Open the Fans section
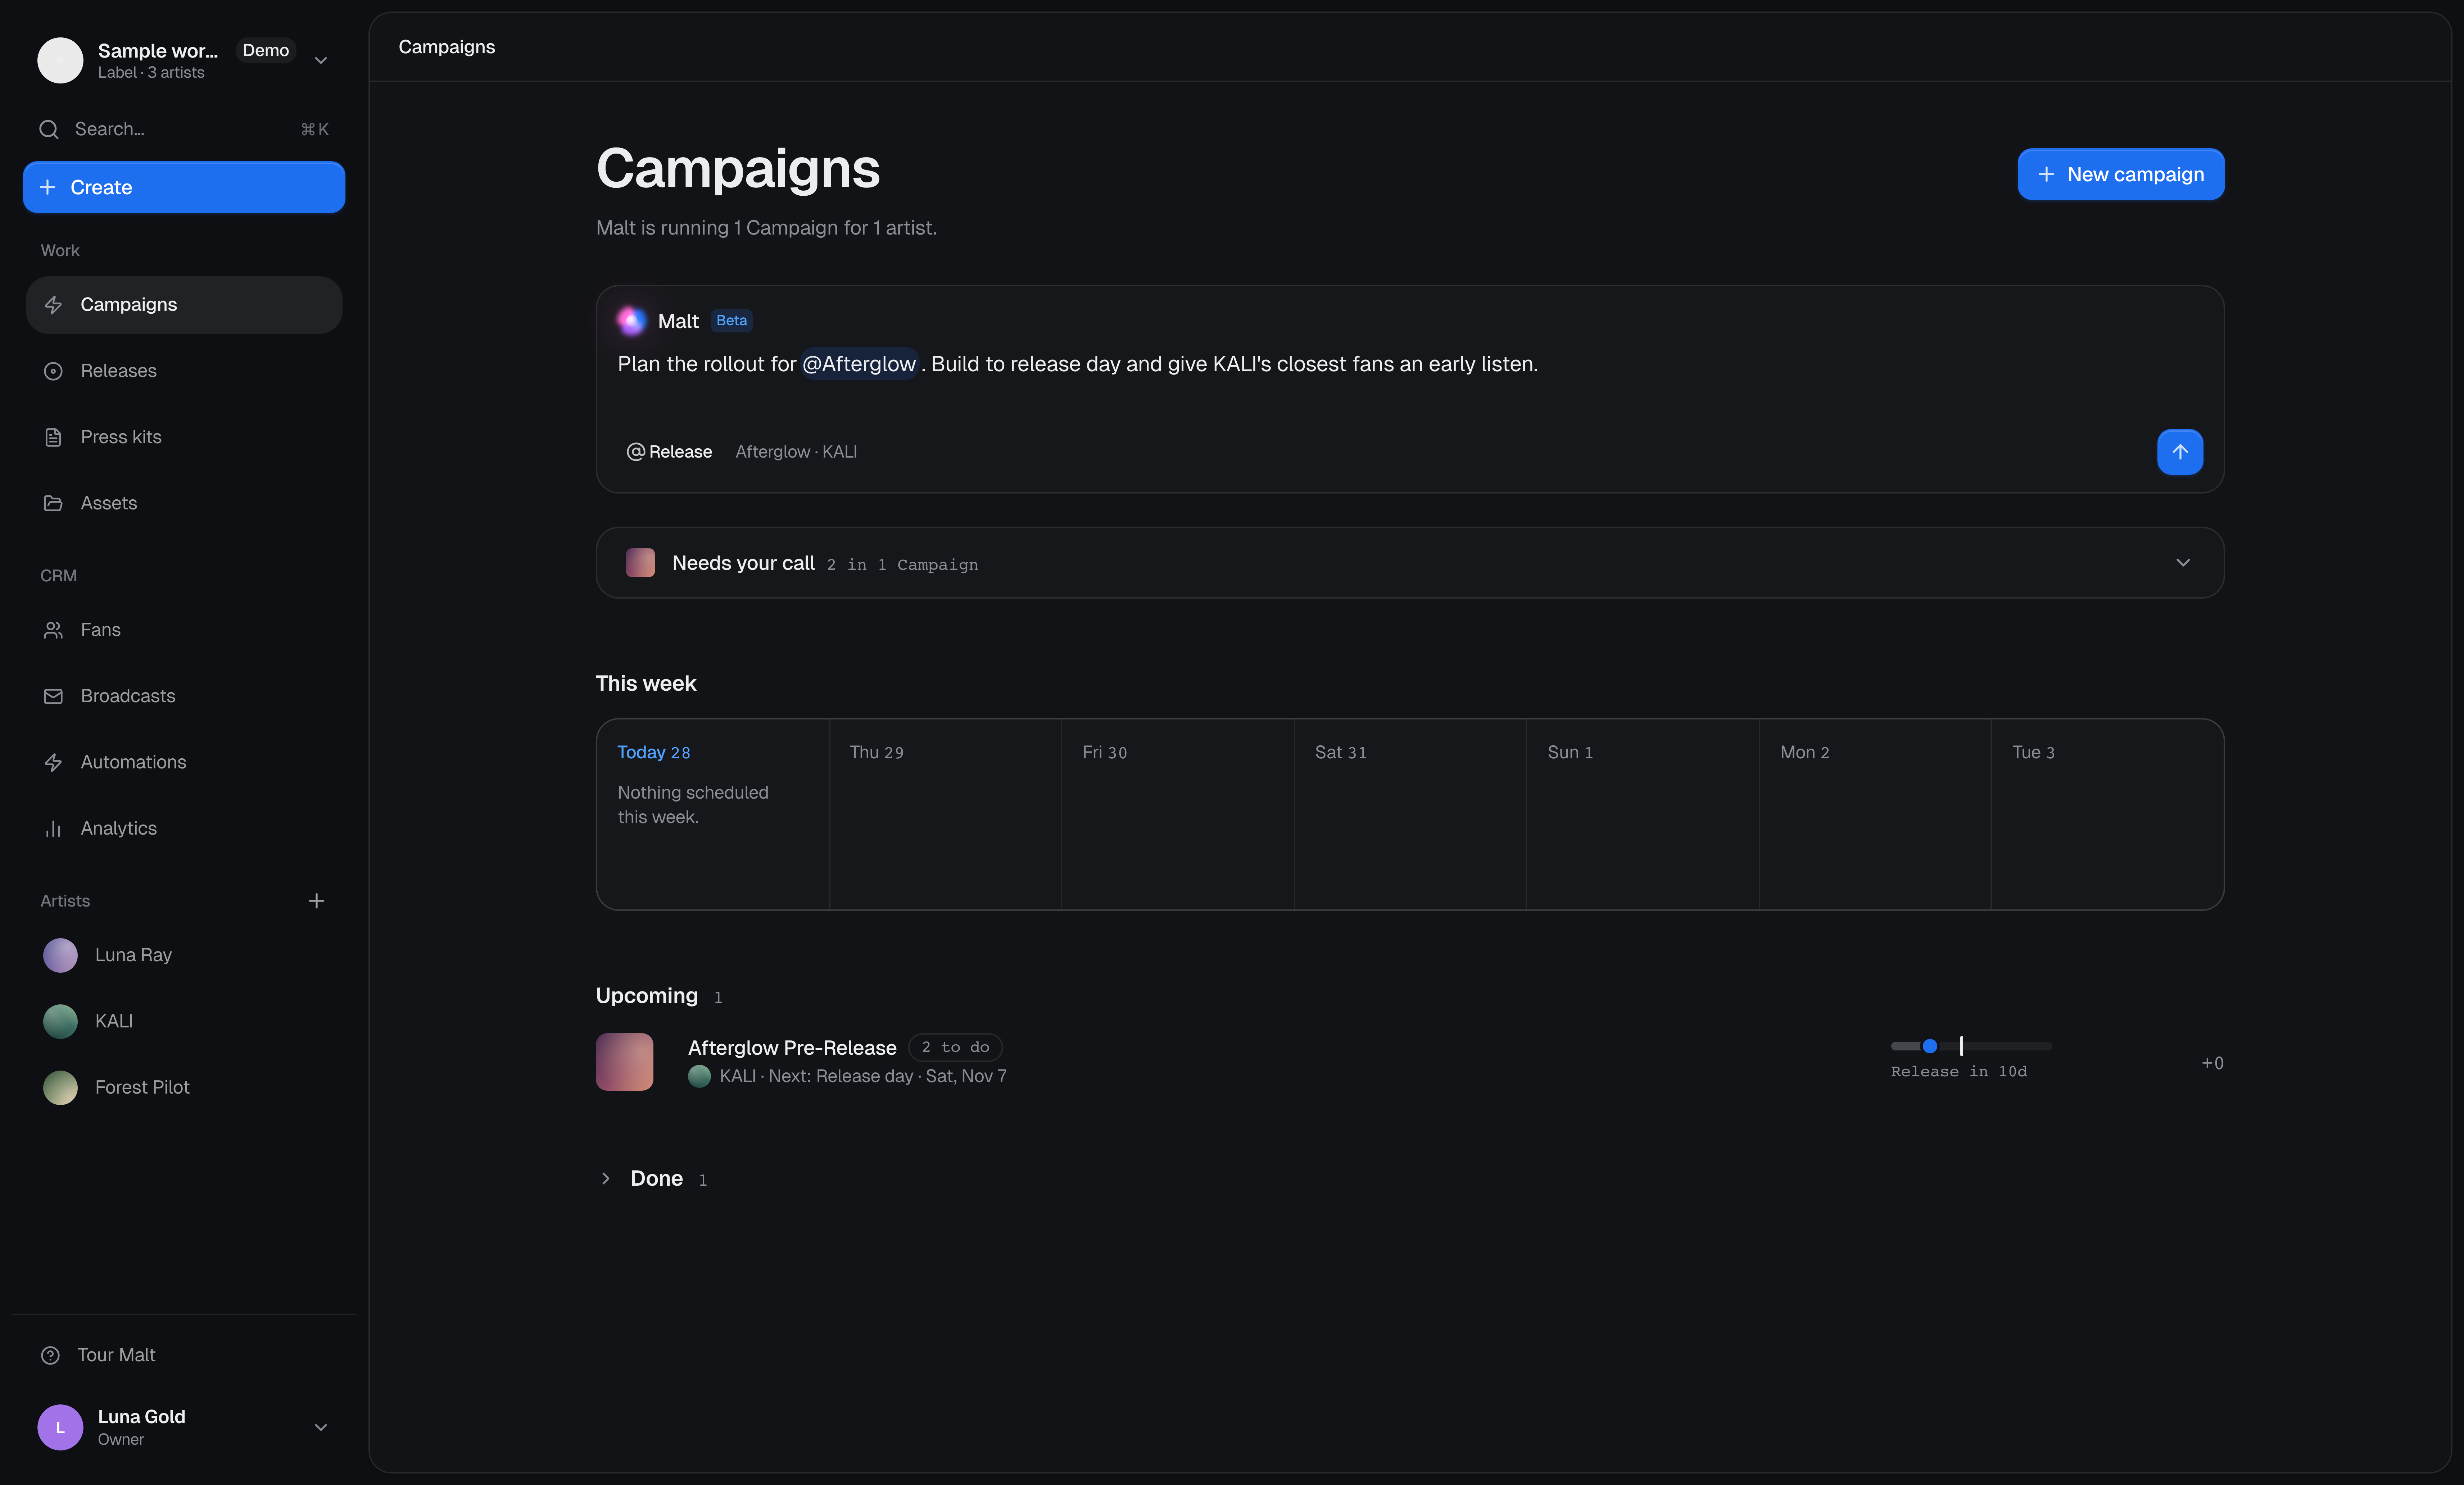This screenshot has width=2464, height=1485. click(x=184, y=630)
